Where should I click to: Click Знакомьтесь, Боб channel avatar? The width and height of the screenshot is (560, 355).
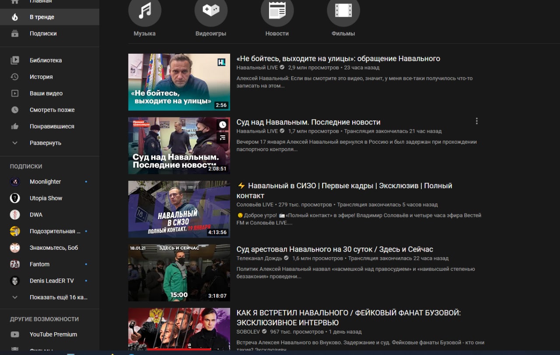pyautogui.click(x=15, y=248)
